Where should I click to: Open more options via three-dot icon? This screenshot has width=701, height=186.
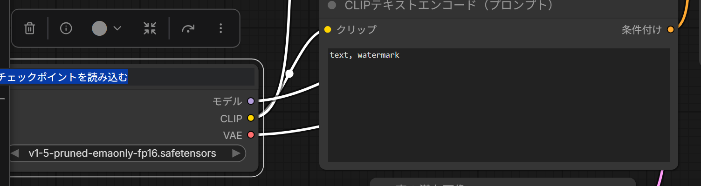(221, 28)
